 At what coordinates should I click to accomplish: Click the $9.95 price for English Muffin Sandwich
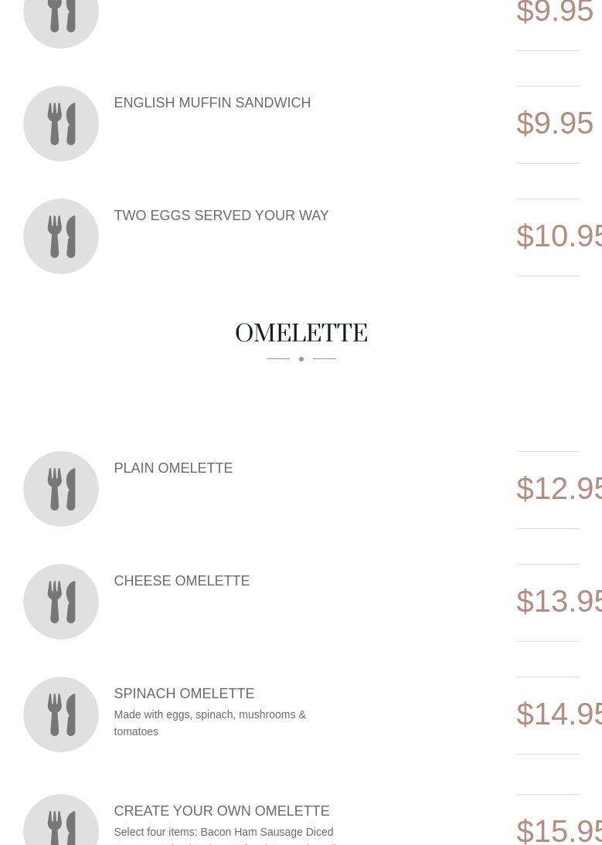pyautogui.click(x=555, y=124)
